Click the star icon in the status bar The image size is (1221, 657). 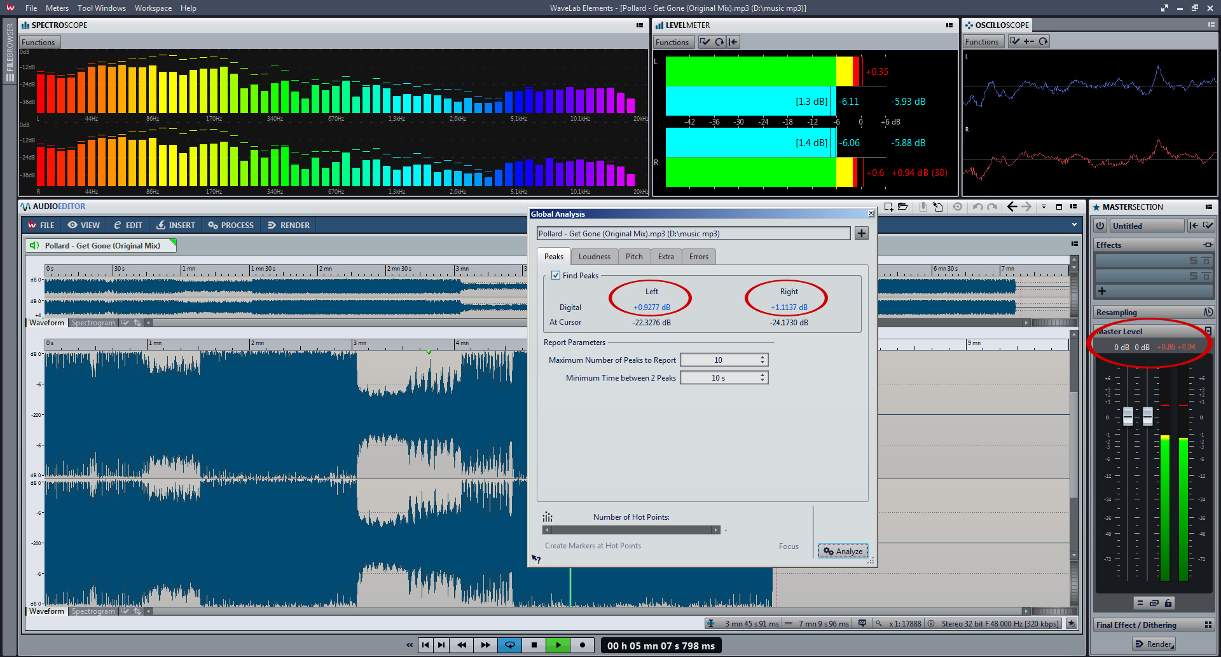1072,623
